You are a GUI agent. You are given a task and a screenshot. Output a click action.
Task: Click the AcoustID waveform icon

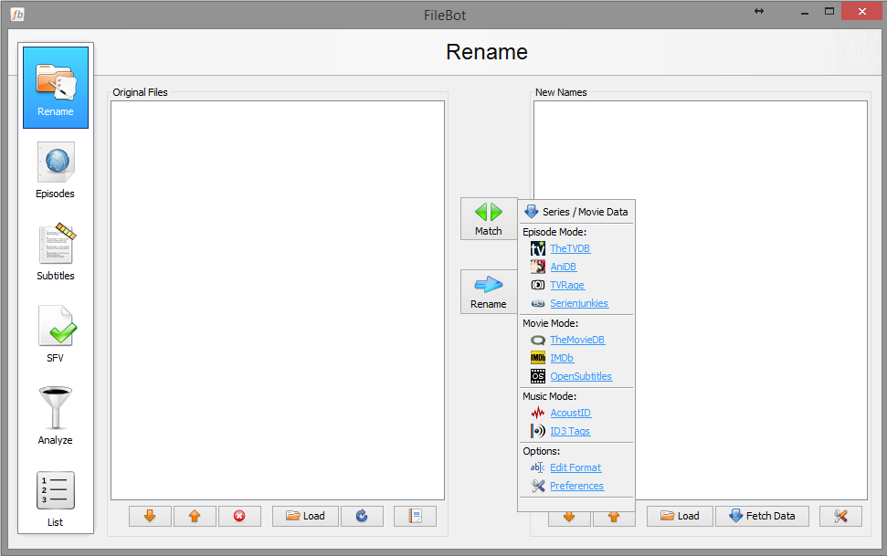(538, 413)
